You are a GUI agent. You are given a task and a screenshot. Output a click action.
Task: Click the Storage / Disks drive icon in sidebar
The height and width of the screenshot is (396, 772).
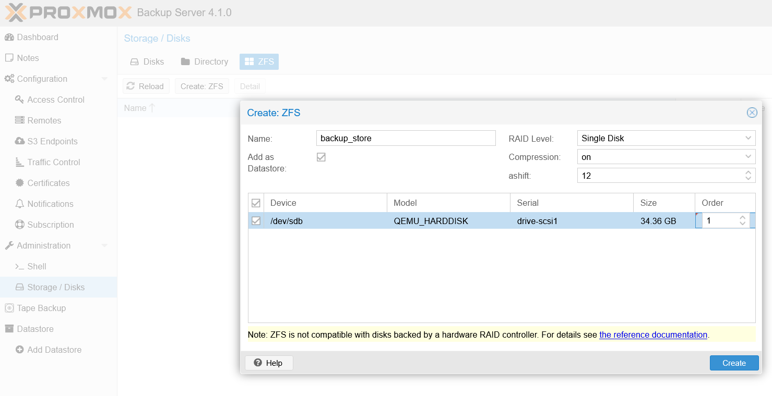[19, 287]
